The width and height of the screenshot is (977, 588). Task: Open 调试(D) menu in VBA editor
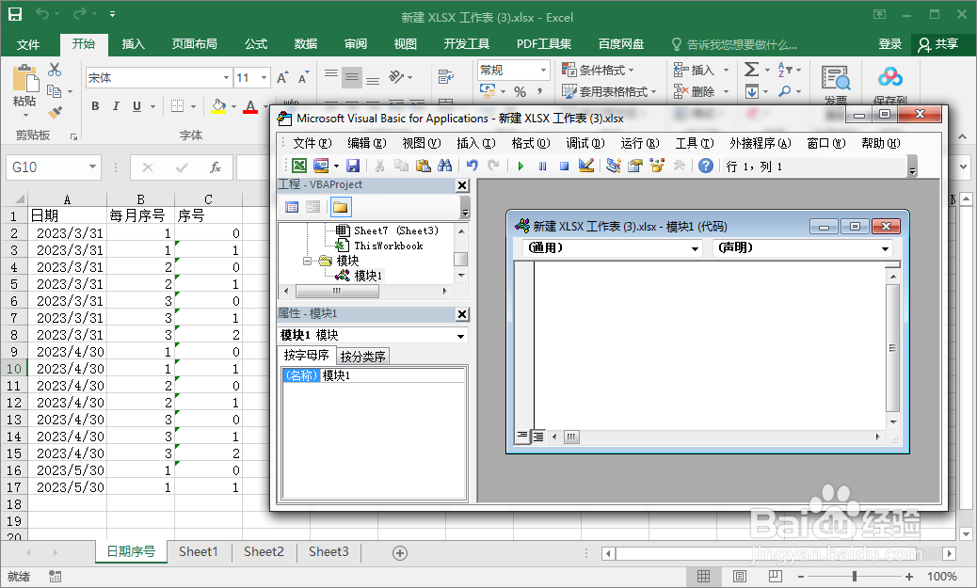pyautogui.click(x=585, y=143)
